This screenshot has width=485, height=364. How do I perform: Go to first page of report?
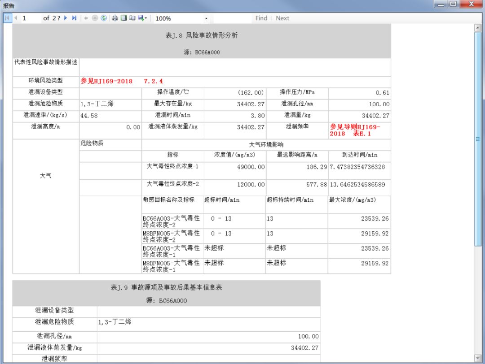7,18
